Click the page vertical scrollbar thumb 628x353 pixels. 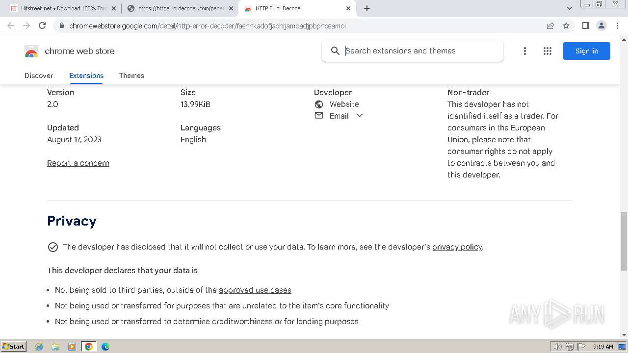pyautogui.click(x=624, y=241)
